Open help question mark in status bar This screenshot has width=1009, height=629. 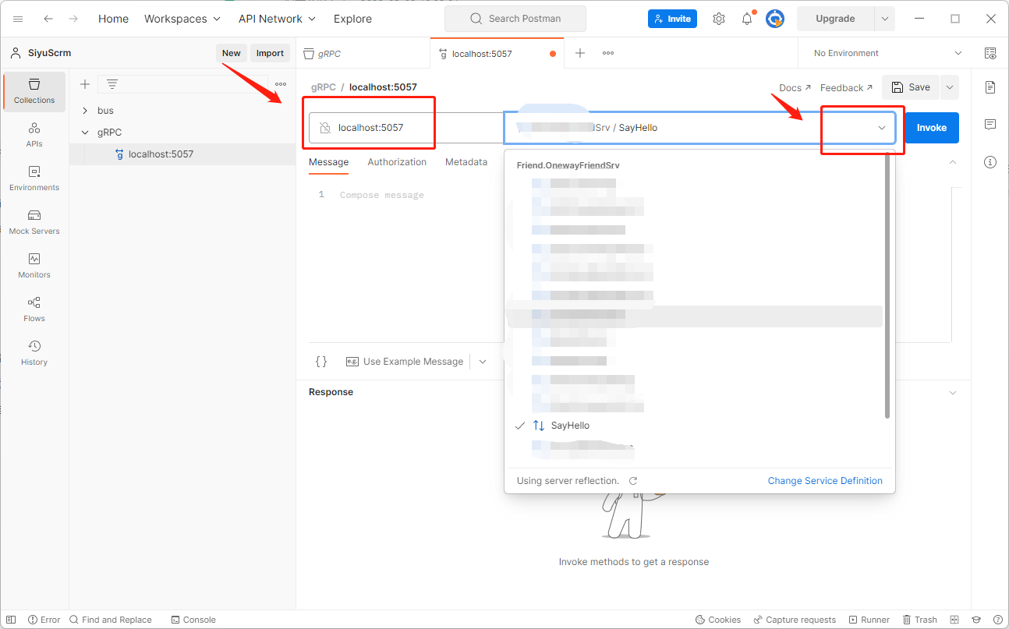tap(997, 620)
